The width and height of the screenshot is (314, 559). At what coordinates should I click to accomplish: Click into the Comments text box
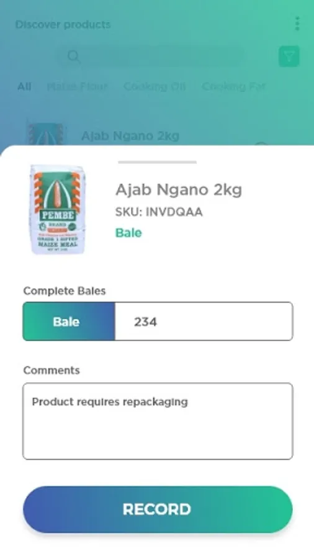pos(158,421)
